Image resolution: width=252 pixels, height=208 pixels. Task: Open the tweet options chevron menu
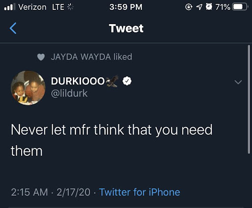point(238,82)
